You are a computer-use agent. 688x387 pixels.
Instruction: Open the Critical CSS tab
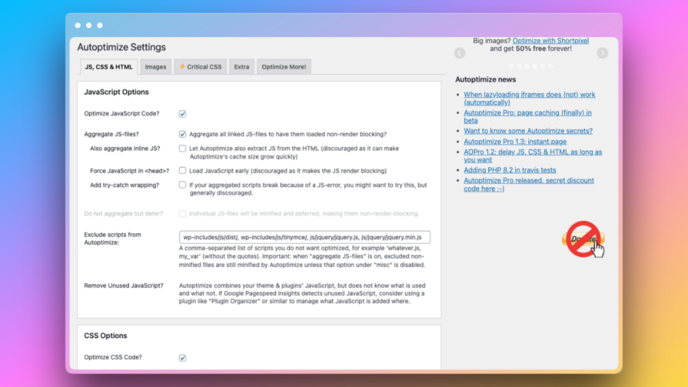(200, 67)
